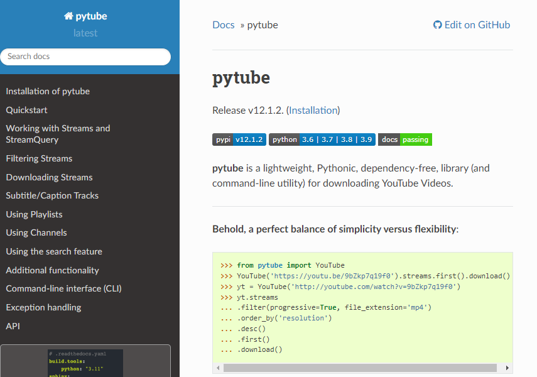
Task: Click the GitHub octocat icon beside Edit on GitHub
Action: point(437,25)
